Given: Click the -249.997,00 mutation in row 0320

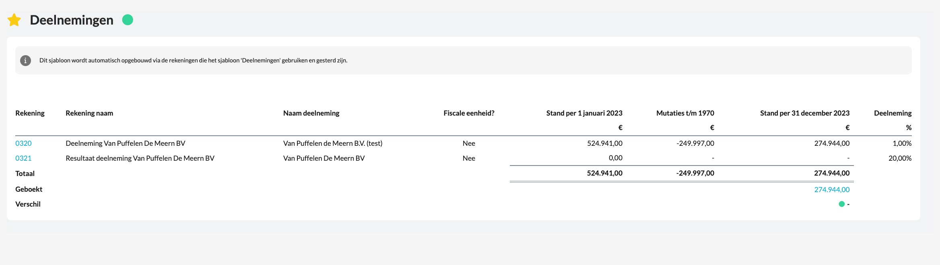Looking at the screenshot, I should (695, 143).
